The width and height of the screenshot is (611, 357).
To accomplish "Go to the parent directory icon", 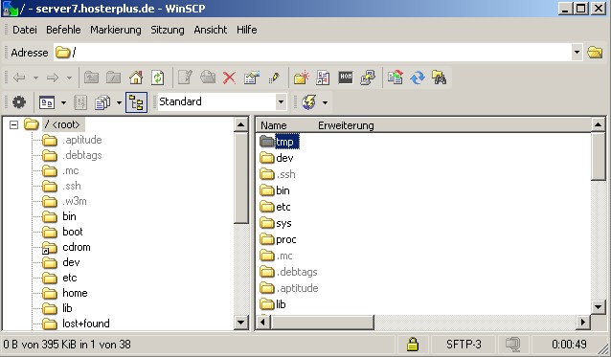I will [91, 78].
